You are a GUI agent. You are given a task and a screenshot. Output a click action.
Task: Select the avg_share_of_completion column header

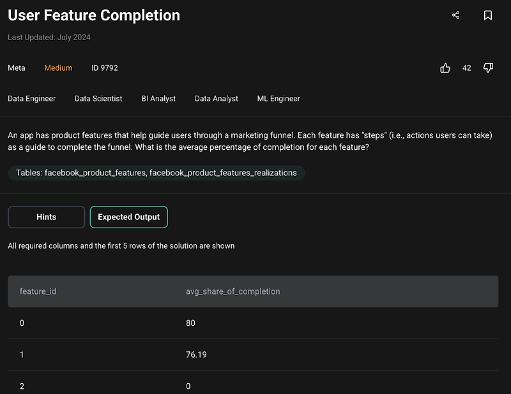pos(232,291)
